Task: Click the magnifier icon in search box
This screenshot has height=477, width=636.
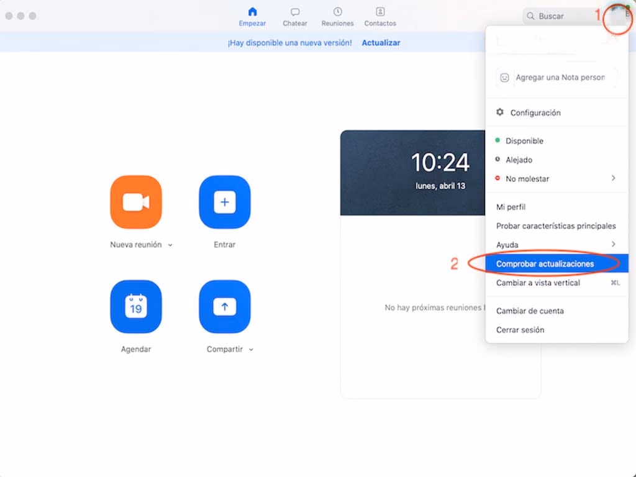Action: pos(530,16)
